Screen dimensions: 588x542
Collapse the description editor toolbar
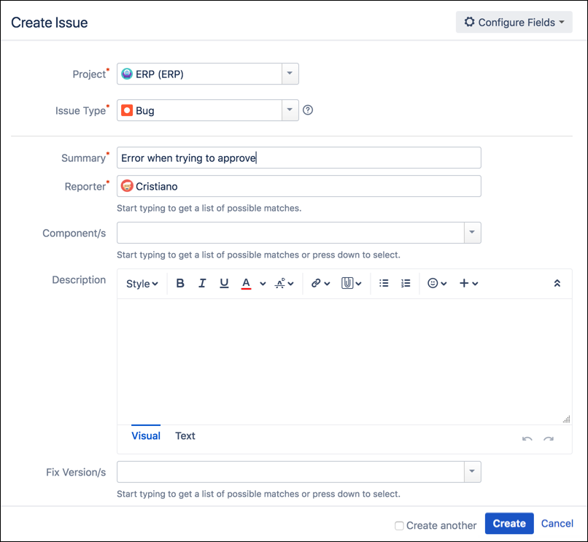coord(557,284)
